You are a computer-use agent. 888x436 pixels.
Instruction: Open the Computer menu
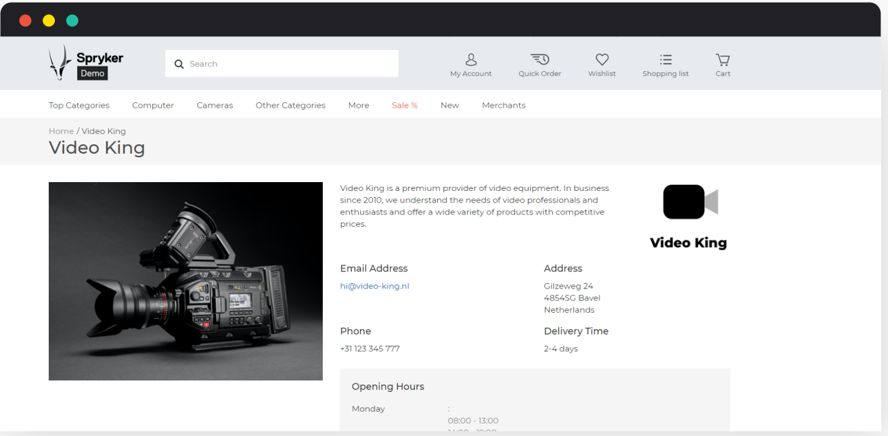coord(153,105)
